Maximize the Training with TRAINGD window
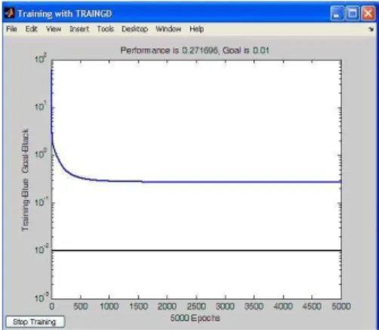 coord(352,13)
